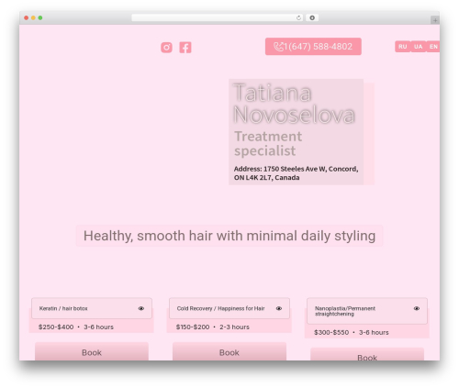459x388 pixels.
Task: Show details for Nanoplastia/Permanent straightening
Action: (x=417, y=308)
